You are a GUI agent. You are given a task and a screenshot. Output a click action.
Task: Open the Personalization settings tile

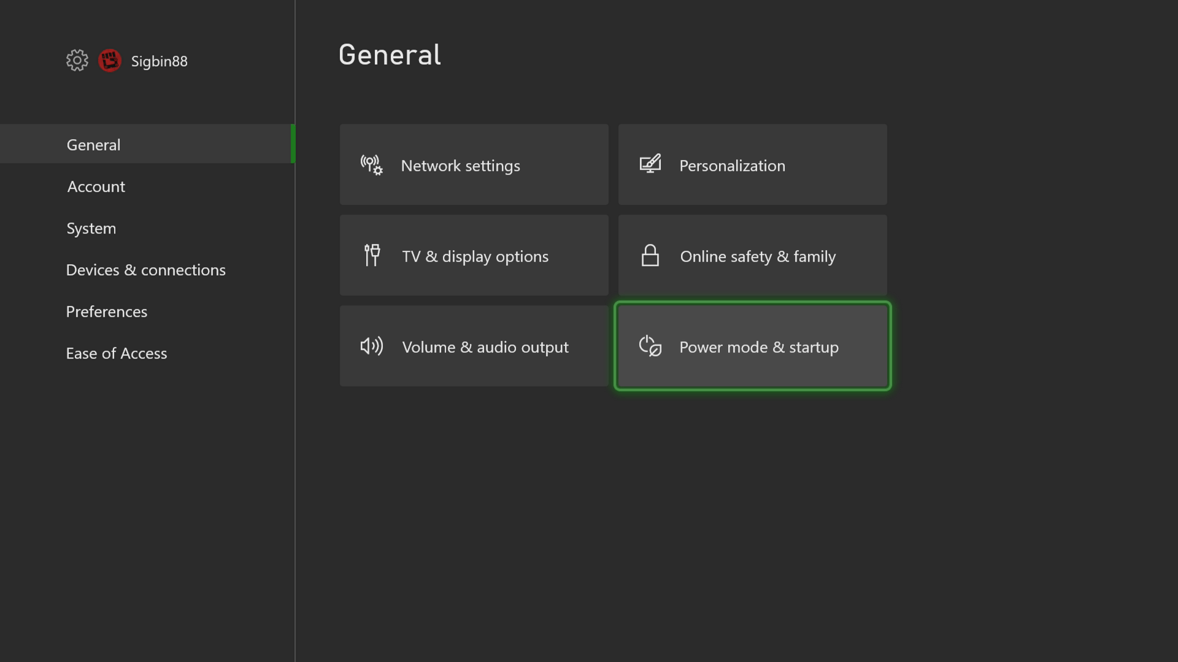752,164
